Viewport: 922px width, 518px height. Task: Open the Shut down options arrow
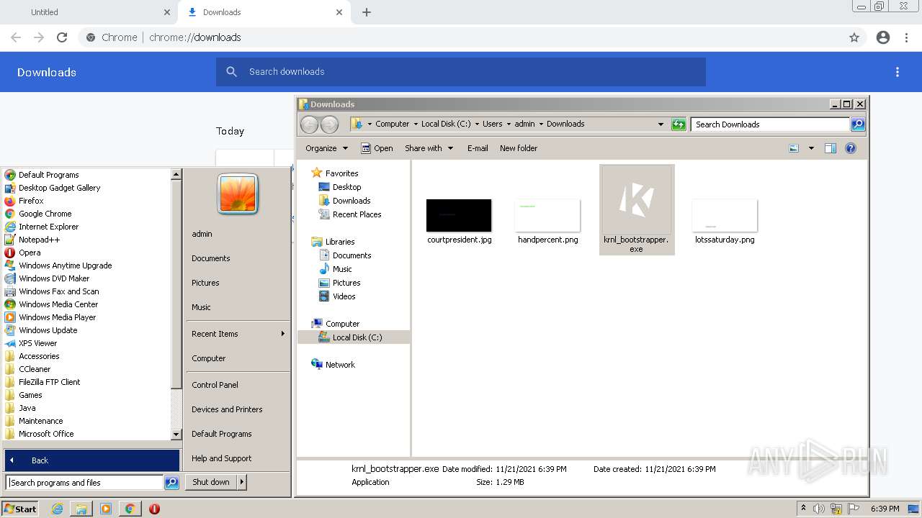(x=242, y=482)
